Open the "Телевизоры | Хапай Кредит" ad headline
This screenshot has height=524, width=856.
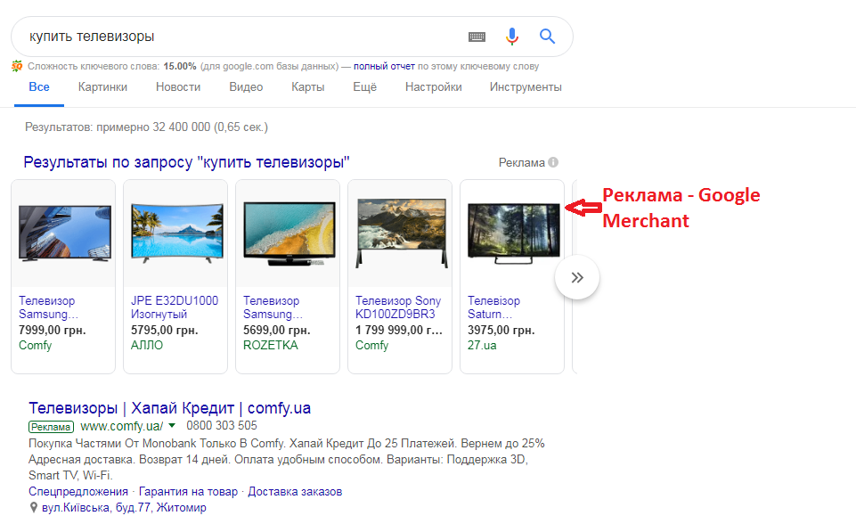pos(169,407)
